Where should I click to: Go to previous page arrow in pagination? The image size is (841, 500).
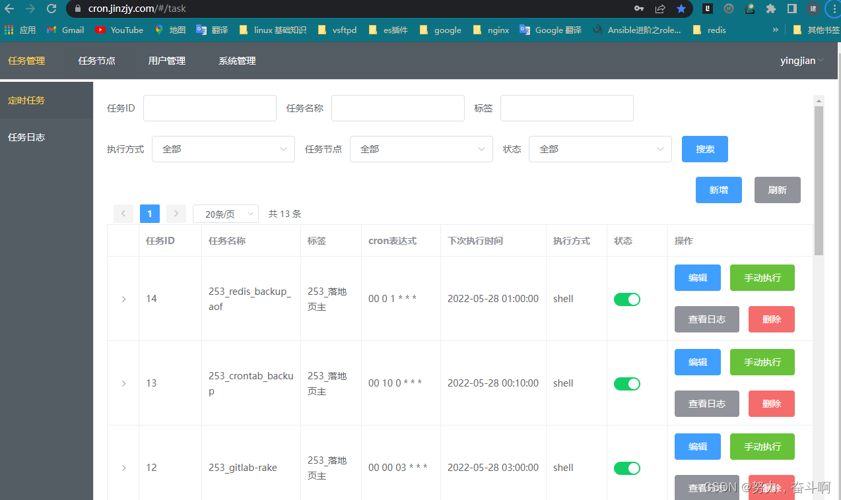coord(123,214)
